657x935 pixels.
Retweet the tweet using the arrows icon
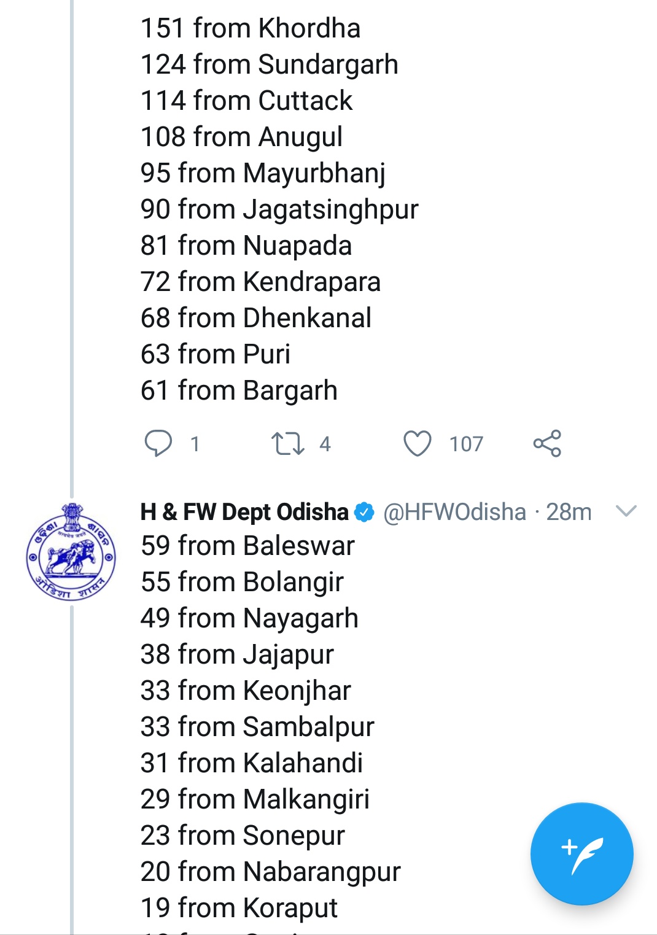tap(287, 443)
